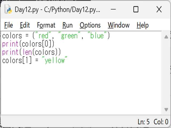Open the File menu
The width and height of the screenshot is (171, 128).
[9, 25]
